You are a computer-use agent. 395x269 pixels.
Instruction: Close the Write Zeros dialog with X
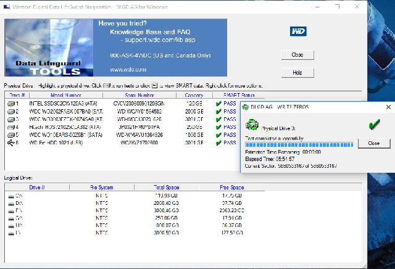coord(388,107)
